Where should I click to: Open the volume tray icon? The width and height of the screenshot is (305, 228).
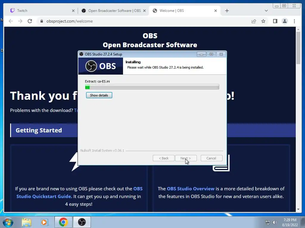coord(275,222)
